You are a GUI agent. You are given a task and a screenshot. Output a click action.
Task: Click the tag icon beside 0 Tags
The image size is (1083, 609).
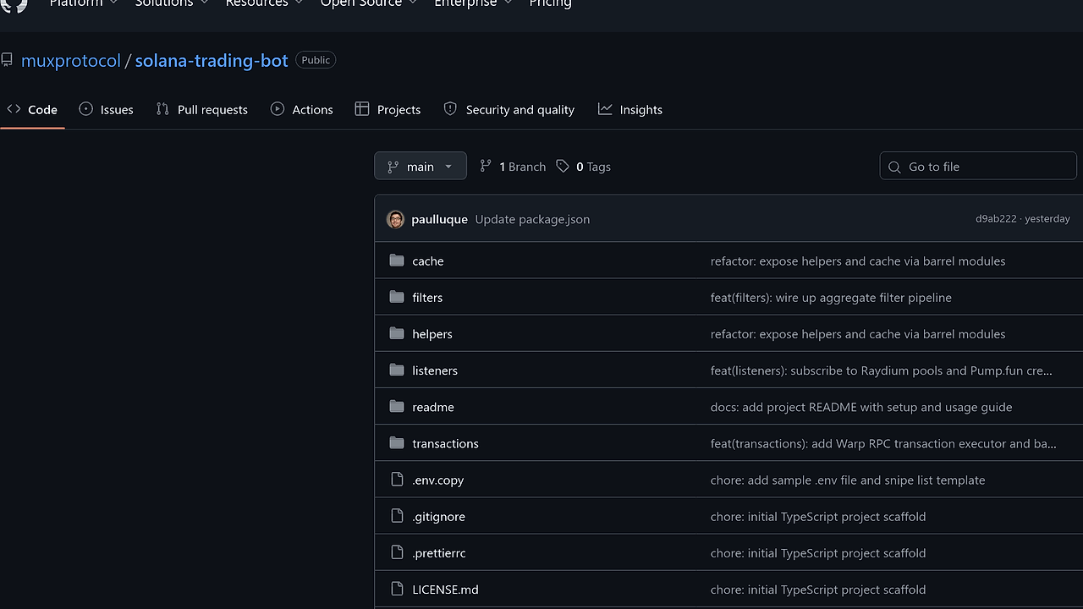(563, 167)
